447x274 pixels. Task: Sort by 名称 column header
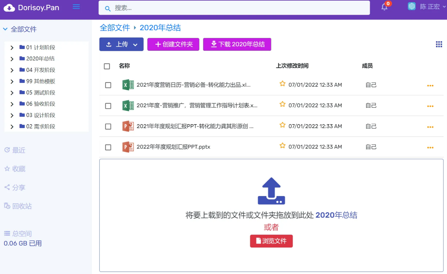tap(124, 66)
